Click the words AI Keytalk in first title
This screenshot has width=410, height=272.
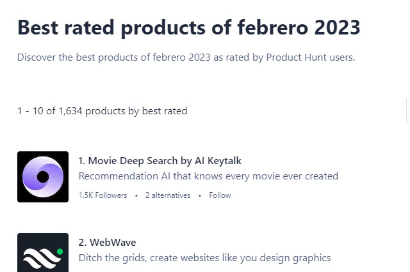click(x=218, y=161)
